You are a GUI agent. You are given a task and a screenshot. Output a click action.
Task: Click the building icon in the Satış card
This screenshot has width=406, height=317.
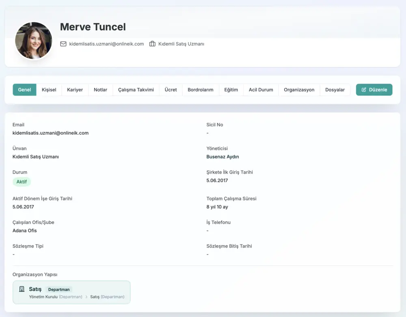[22, 289]
